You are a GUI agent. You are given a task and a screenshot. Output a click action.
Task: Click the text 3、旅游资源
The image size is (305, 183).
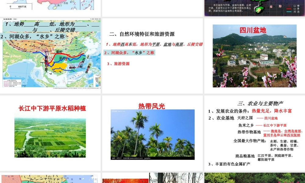click(x=118, y=64)
